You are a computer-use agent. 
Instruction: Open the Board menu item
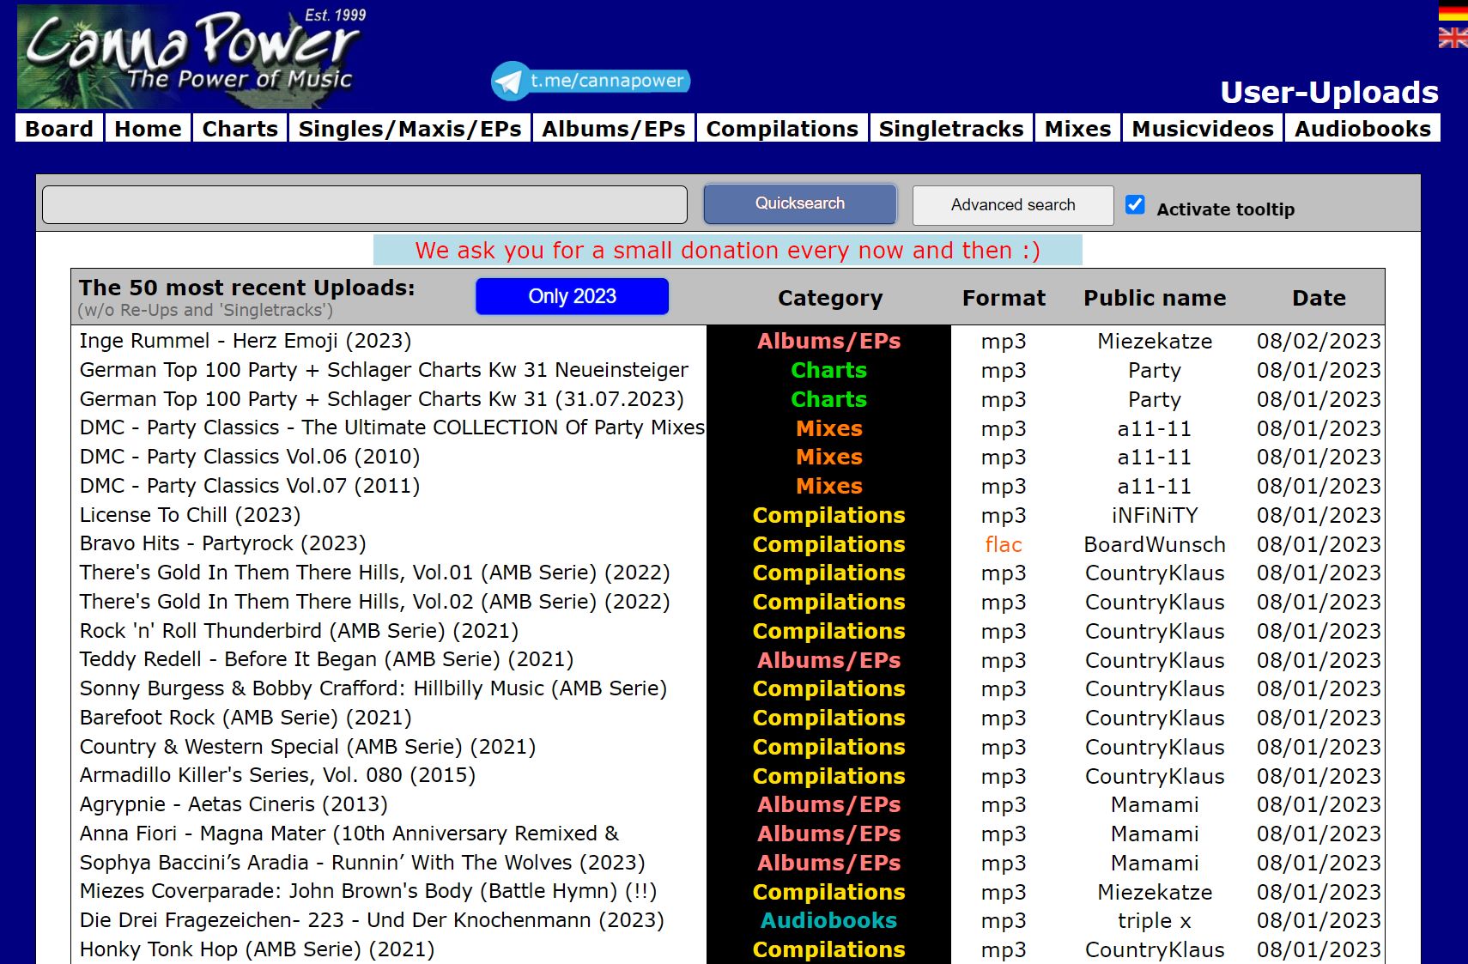[59, 129]
